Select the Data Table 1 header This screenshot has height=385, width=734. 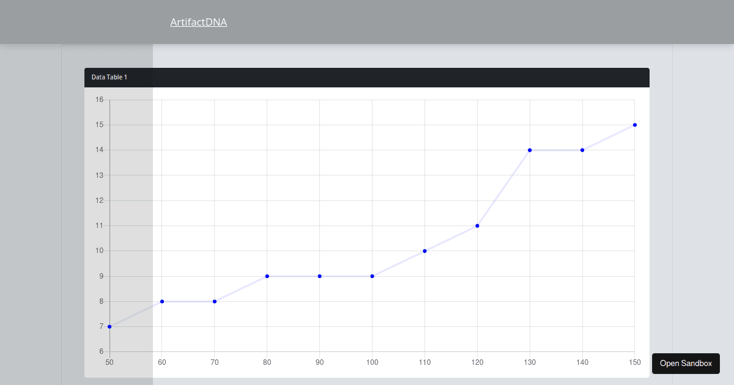point(367,78)
